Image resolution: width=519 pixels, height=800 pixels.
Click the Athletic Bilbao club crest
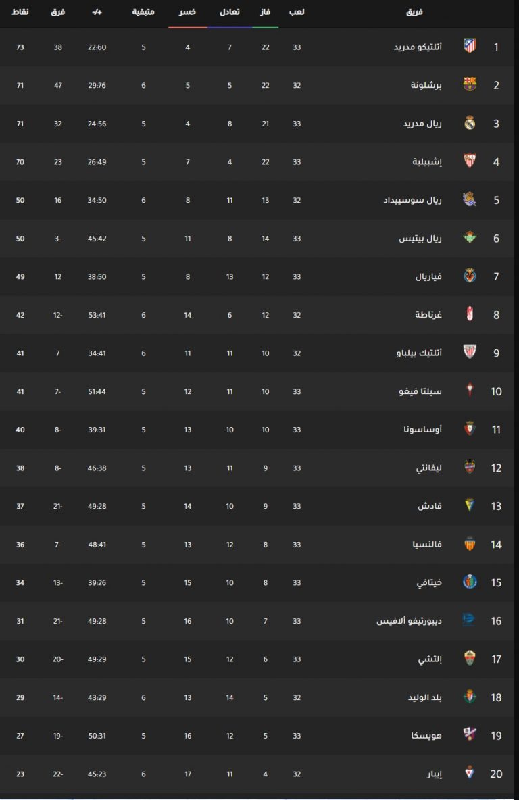click(x=470, y=353)
